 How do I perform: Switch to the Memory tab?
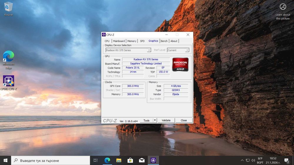[132, 41]
